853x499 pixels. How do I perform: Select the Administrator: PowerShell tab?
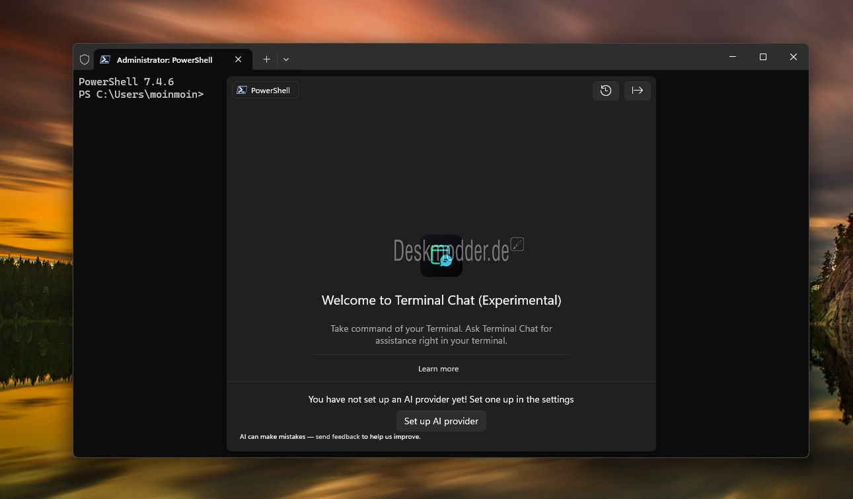[172, 59]
